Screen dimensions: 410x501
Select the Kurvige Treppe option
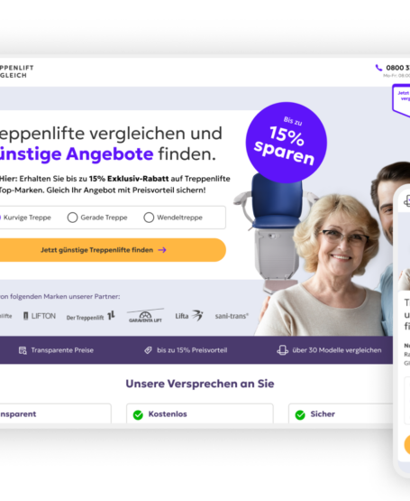[25, 218]
